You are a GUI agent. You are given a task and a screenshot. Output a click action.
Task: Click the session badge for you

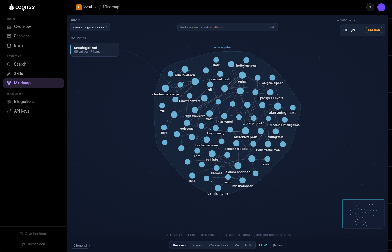374,30
